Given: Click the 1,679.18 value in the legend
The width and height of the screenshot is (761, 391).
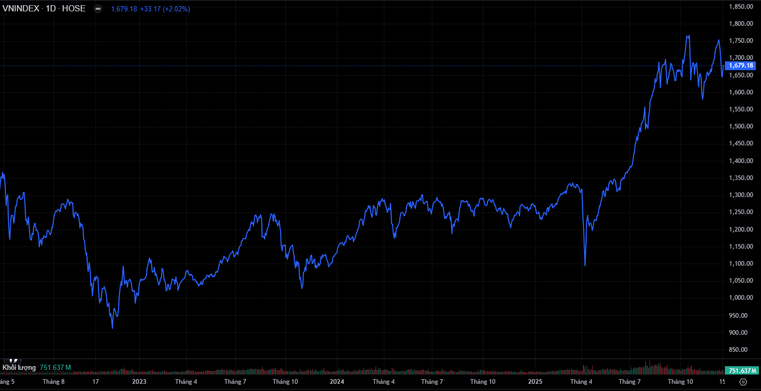Looking at the screenshot, I should [x=124, y=9].
